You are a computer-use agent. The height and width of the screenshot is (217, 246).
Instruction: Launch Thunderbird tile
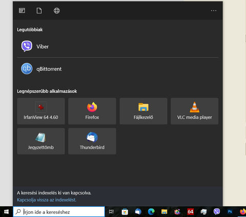[92, 141]
